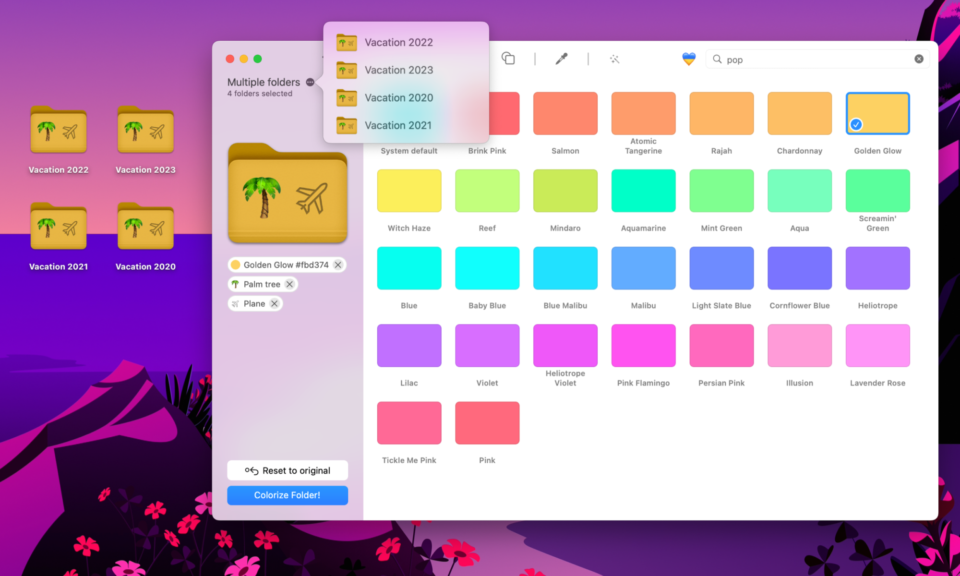Open the overlapping squares toolbar icon

pos(508,59)
